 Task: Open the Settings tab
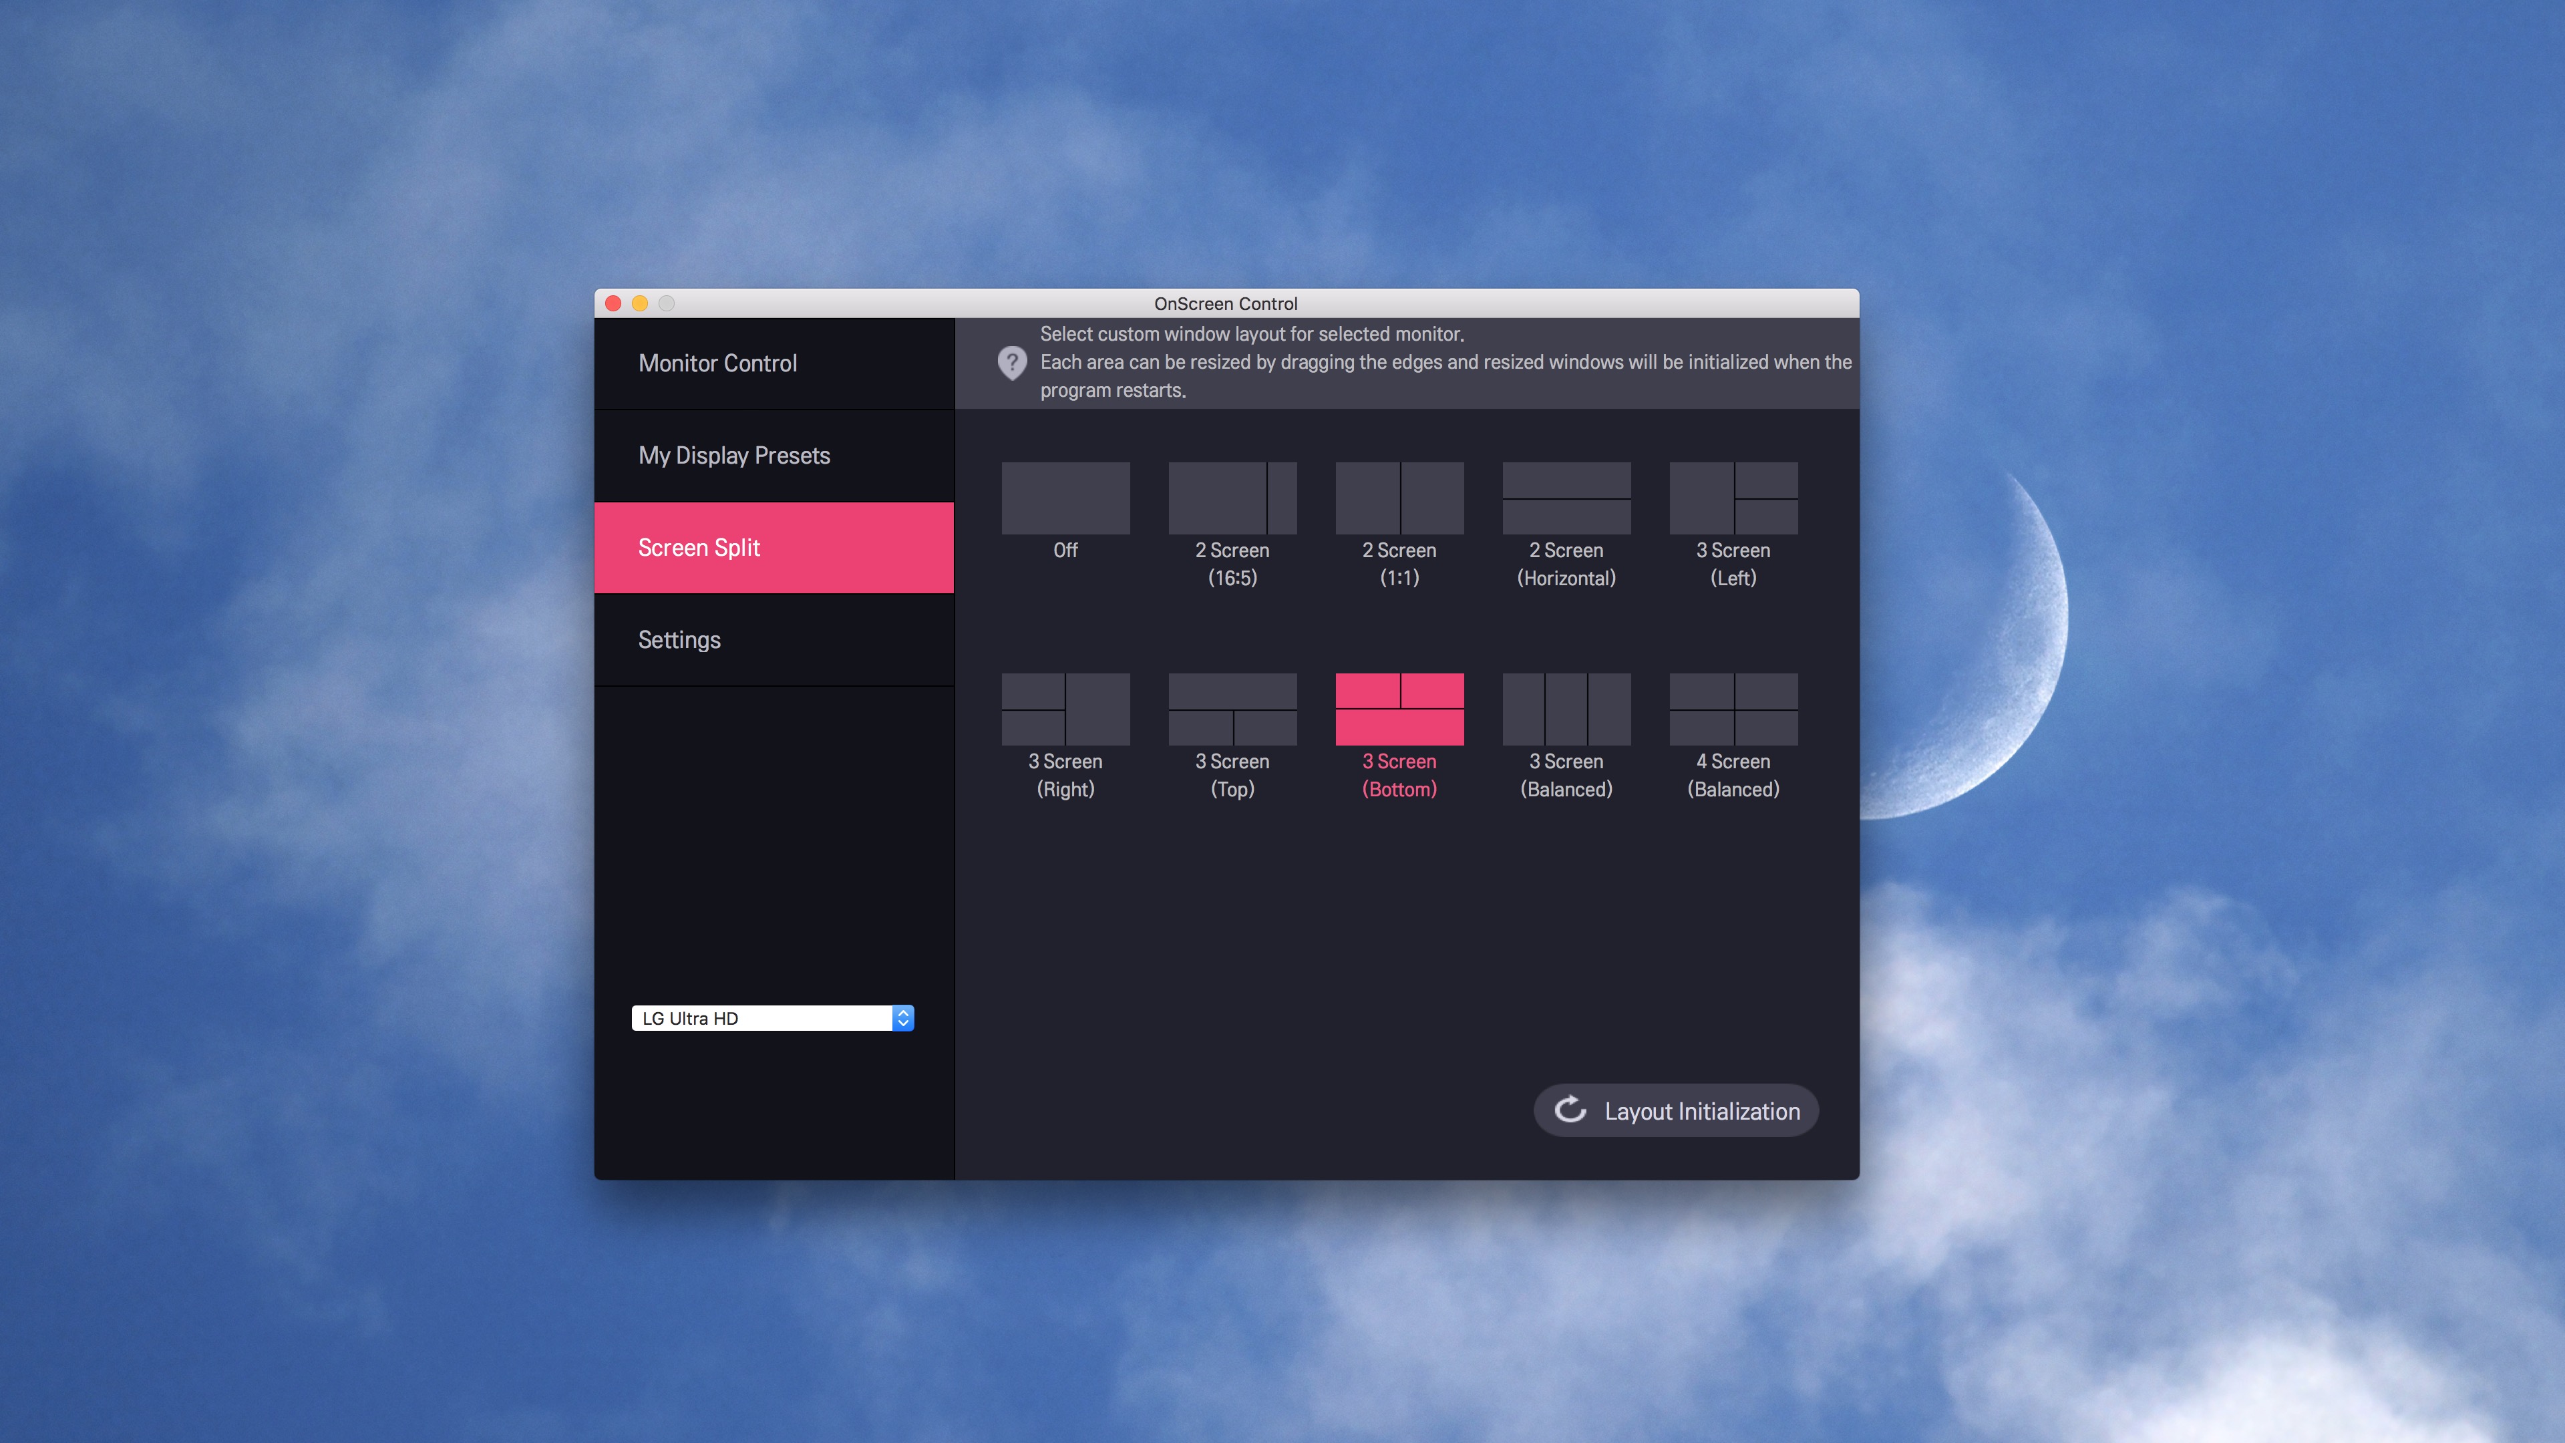[x=679, y=639]
